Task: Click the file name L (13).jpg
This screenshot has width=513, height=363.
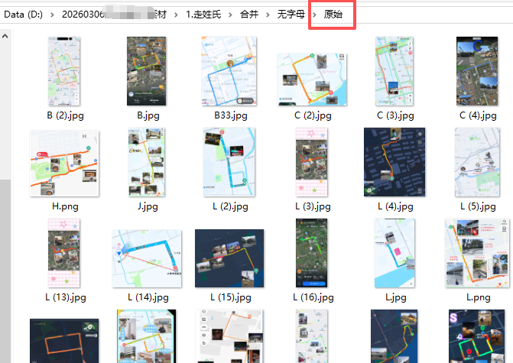Action: pyautogui.click(x=66, y=297)
